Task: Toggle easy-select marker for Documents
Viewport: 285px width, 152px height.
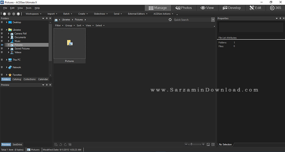Action: [2, 37]
